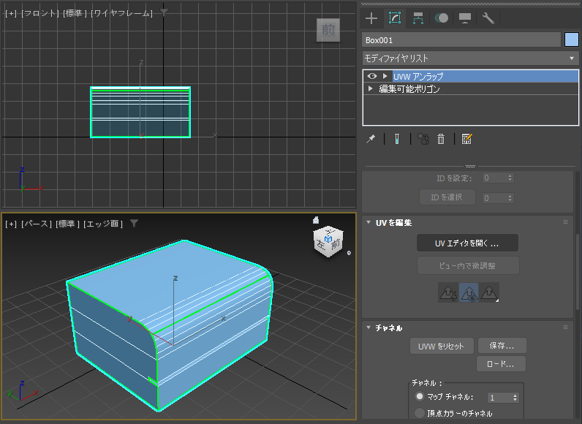Collapse the UV を編集 rollout
The height and width of the screenshot is (424, 582).
coord(369,222)
